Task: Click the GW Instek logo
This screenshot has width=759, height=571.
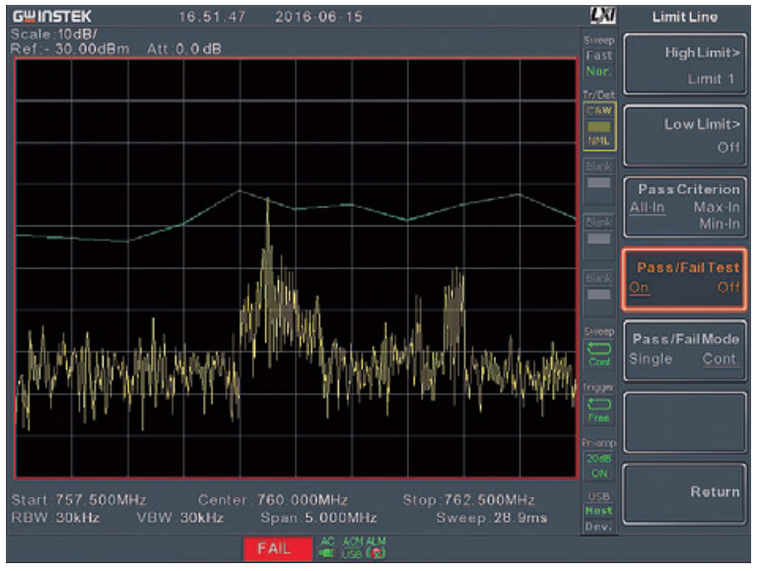Action: 52,17
